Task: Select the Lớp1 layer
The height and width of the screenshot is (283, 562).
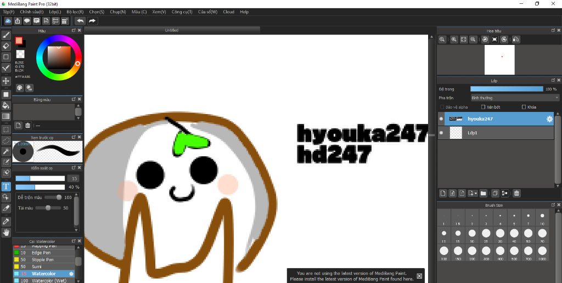Action: 496,133
